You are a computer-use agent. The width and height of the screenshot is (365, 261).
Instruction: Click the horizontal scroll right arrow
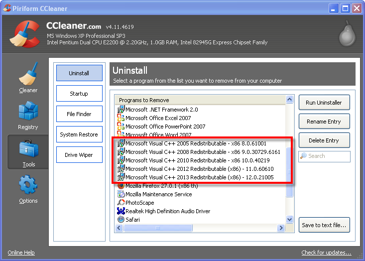281,228
